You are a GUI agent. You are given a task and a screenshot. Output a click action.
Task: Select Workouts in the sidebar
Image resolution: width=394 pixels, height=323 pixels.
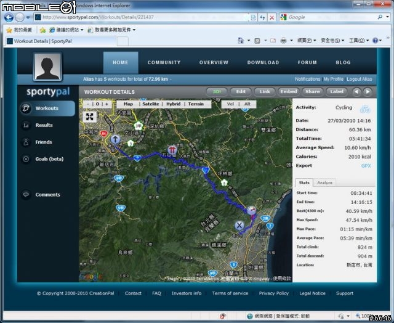tap(47, 108)
